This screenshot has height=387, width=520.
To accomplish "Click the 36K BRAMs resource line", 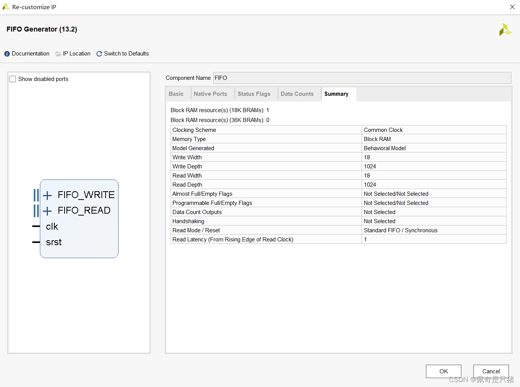I will click(220, 120).
